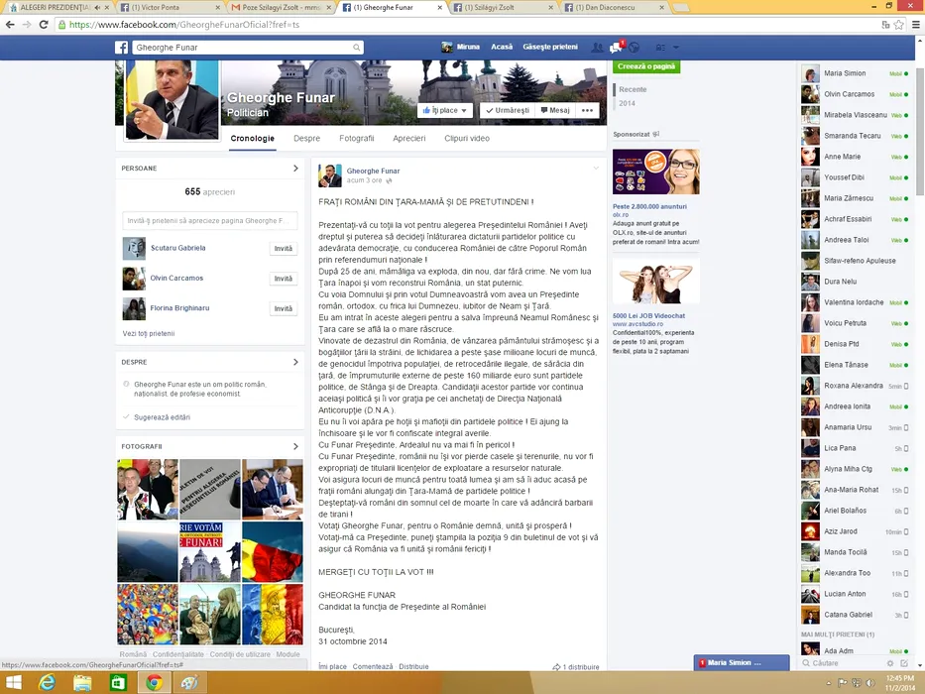
Task: Open the Clipuri video tab
Action: click(x=466, y=139)
